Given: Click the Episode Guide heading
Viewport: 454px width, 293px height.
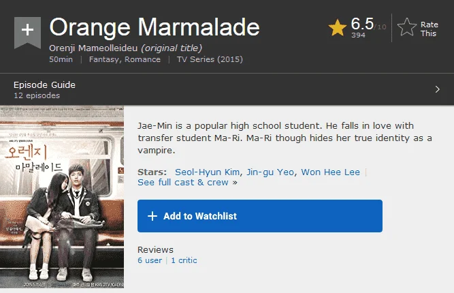Looking at the screenshot, I should [44, 85].
